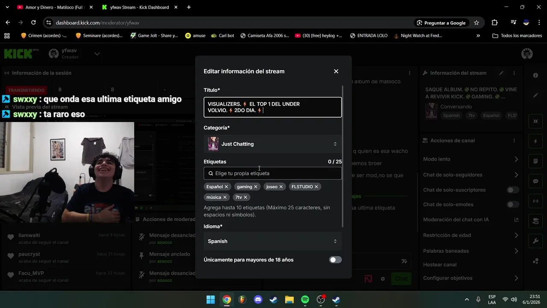
Task: Remove the Español tag
Action: point(226,187)
